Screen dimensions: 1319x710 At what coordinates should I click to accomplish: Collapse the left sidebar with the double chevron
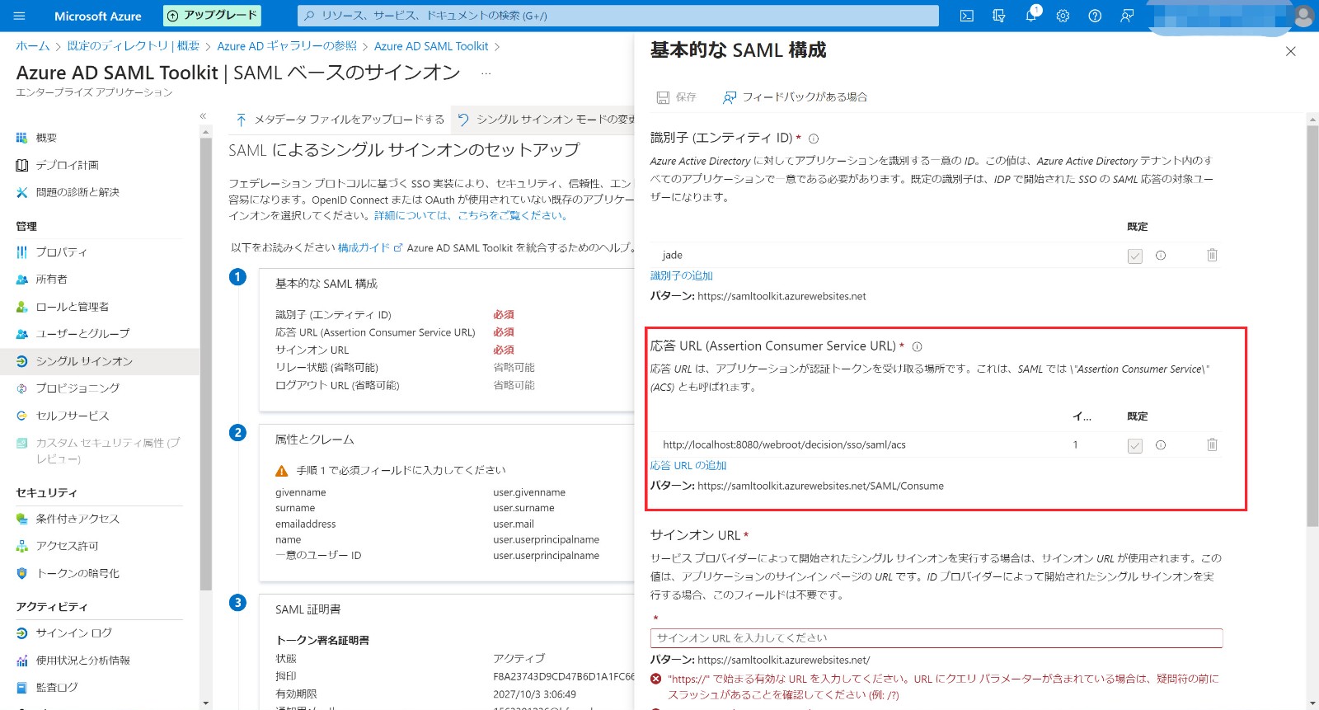point(203,116)
